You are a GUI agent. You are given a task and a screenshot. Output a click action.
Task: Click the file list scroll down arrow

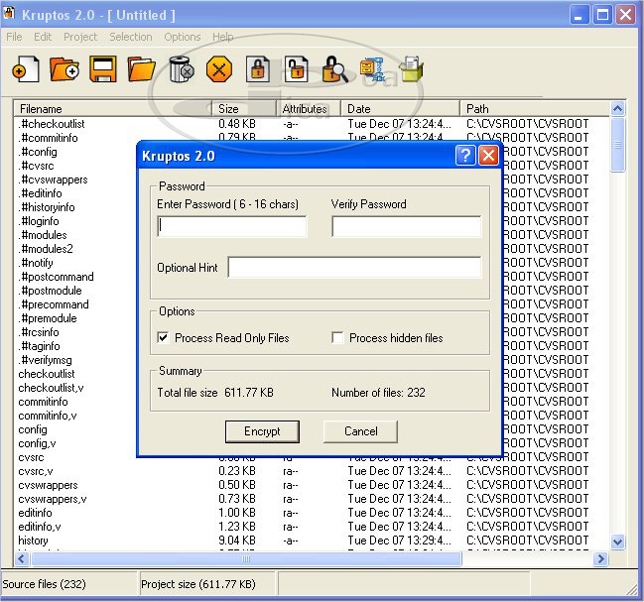[x=617, y=542]
